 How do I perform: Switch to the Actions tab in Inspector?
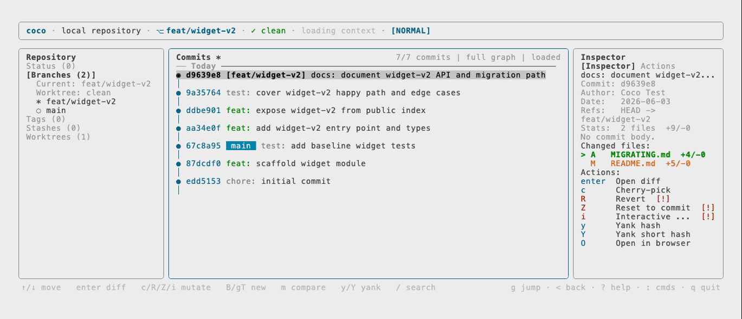pos(658,66)
